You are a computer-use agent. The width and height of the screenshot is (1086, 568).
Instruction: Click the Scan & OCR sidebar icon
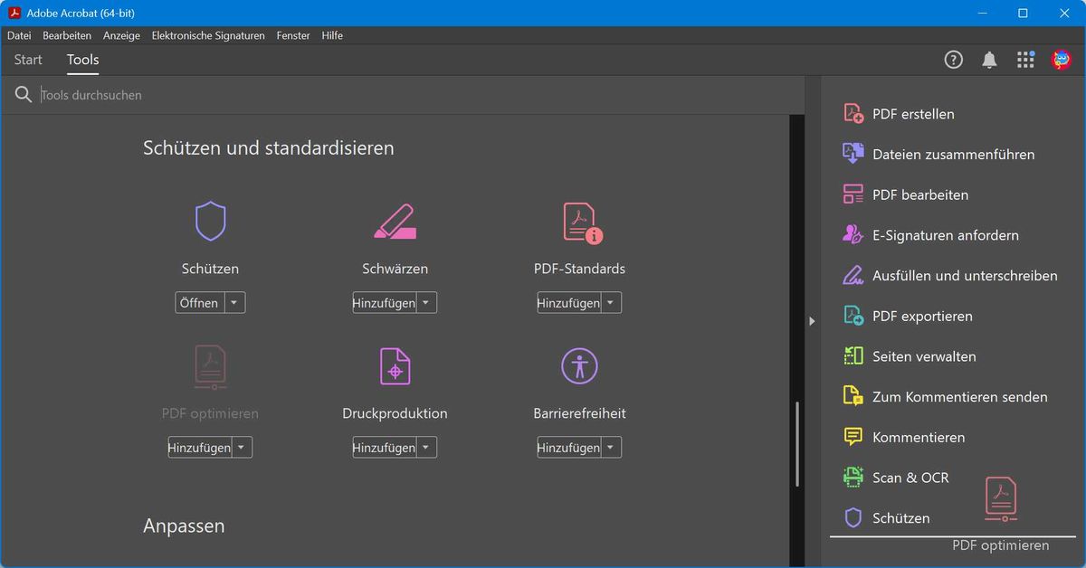853,478
